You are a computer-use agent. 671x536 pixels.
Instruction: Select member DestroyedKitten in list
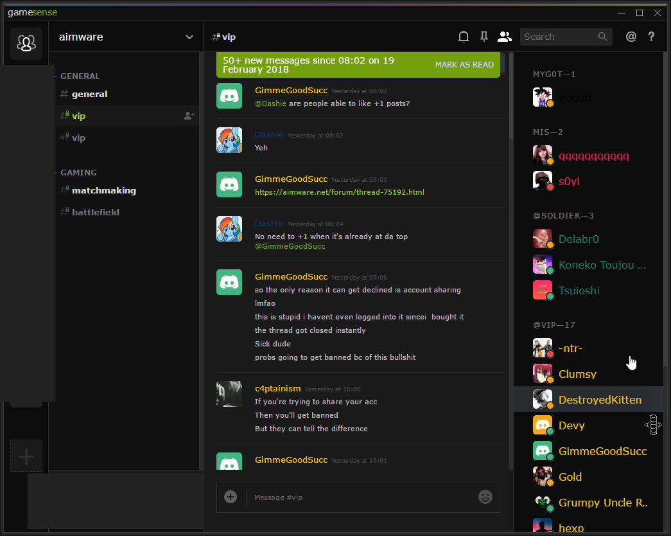point(588,400)
